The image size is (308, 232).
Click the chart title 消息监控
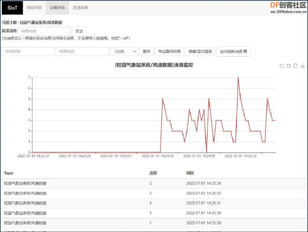(154, 65)
